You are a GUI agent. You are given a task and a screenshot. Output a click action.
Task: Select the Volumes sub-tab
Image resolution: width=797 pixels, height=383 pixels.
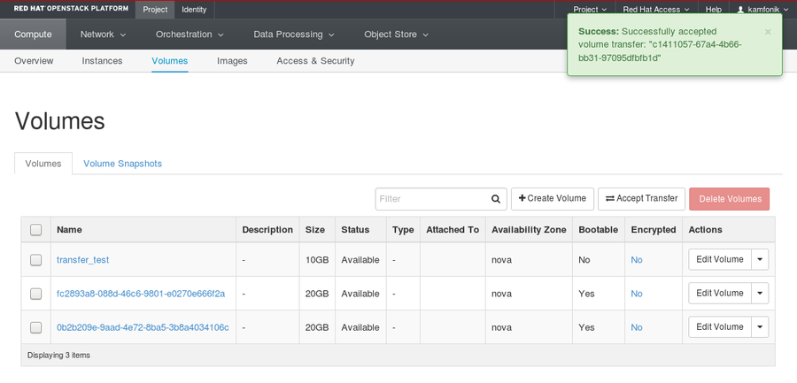coord(43,164)
